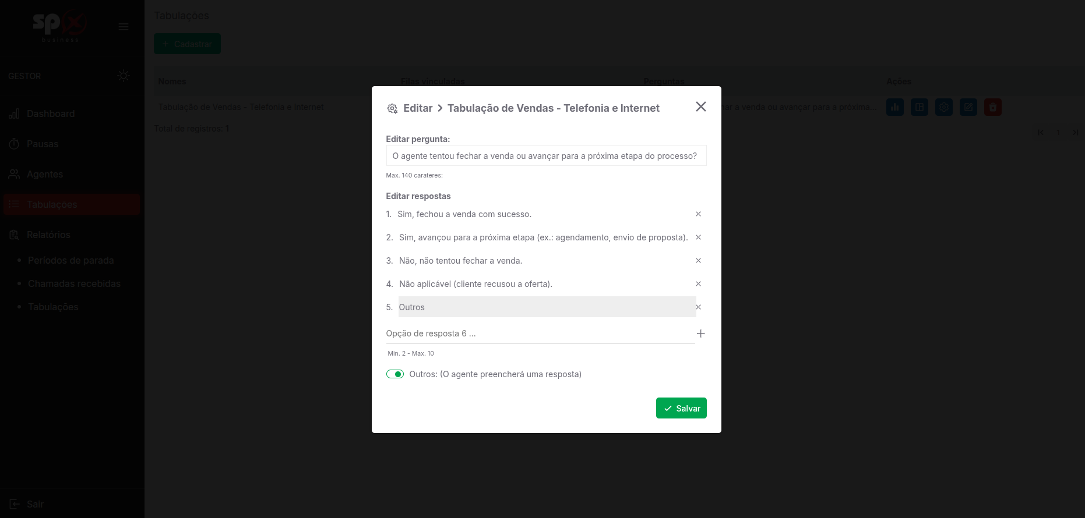Open the Agentes sidebar section

45,175
